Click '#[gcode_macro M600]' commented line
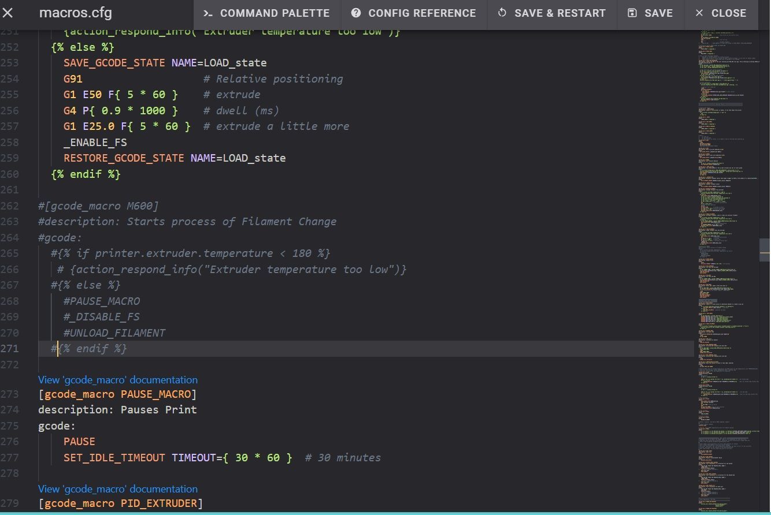 tap(98, 206)
